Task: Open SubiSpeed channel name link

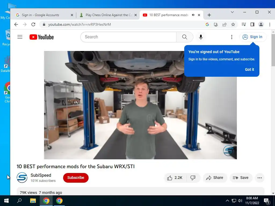Action: click(41, 175)
